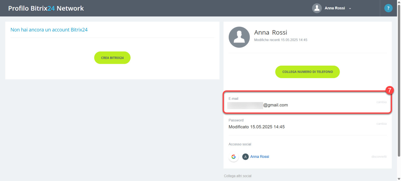Click 'Collega altri social' link
The image size is (401, 181).
coord(238,176)
